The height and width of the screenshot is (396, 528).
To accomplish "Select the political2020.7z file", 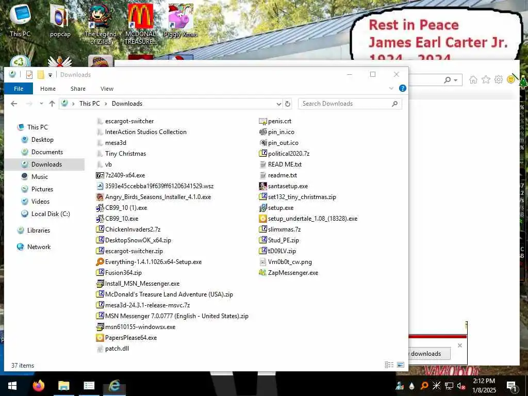I will coord(289,154).
